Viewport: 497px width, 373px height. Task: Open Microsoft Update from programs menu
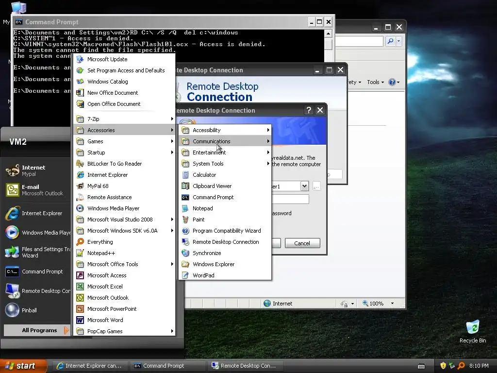124,59
